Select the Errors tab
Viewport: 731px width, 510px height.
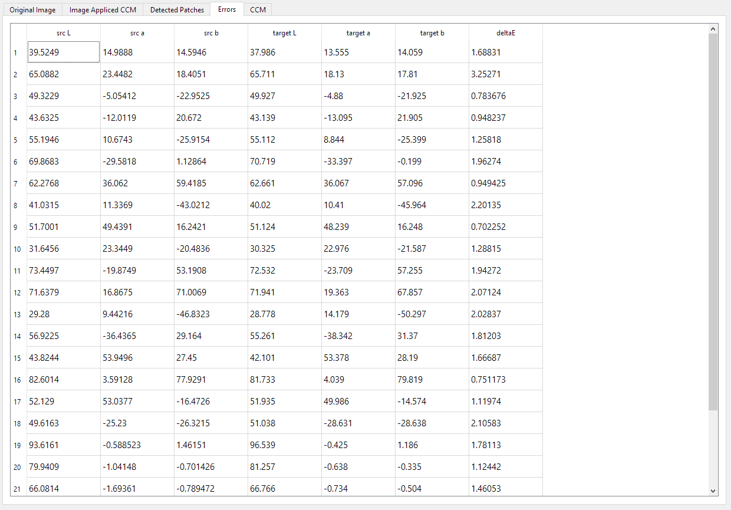click(227, 9)
